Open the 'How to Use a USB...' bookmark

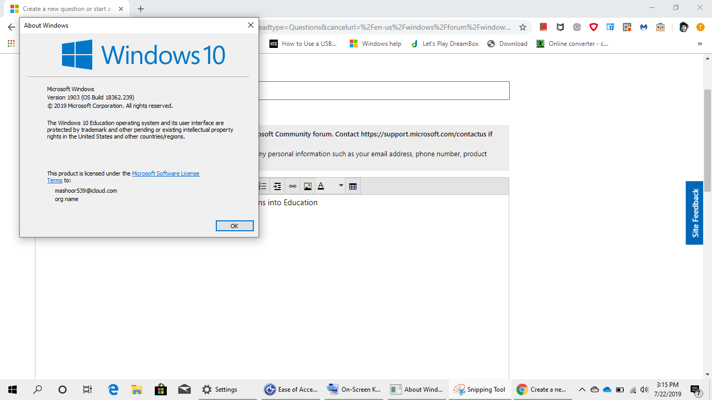(303, 44)
